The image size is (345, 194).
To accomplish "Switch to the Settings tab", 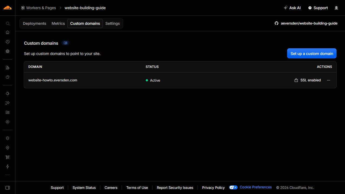I will [113, 23].
